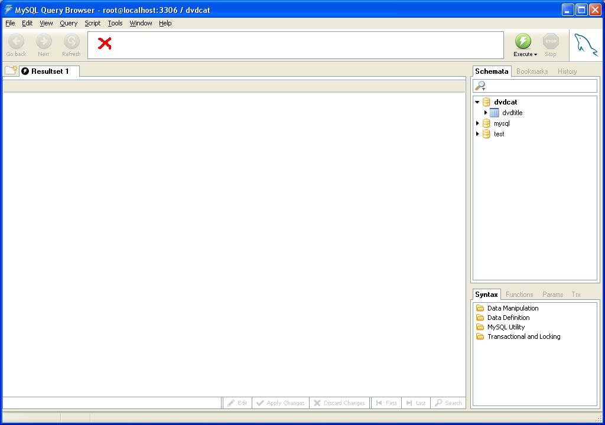Switch to the History tab

[567, 71]
